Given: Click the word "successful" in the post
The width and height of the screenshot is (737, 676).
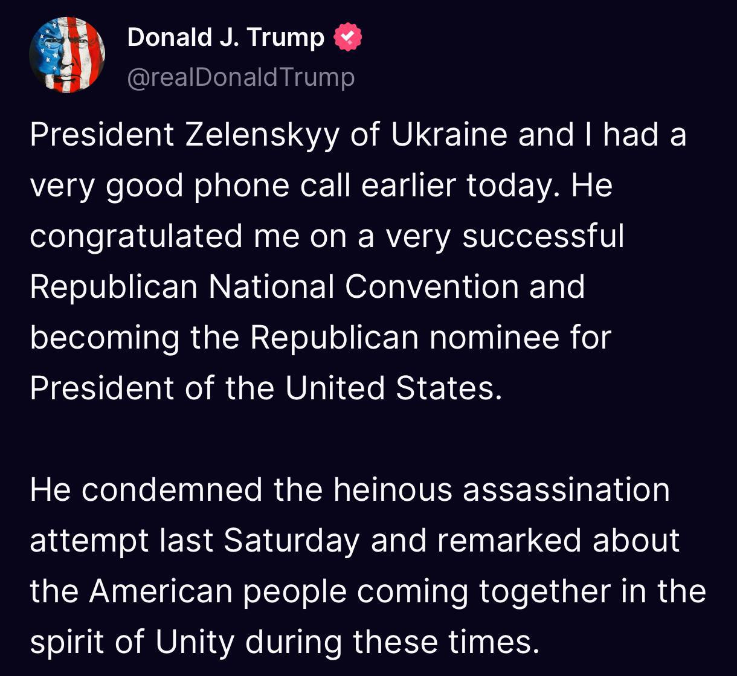Looking at the screenshot, I should click(542, 236).
